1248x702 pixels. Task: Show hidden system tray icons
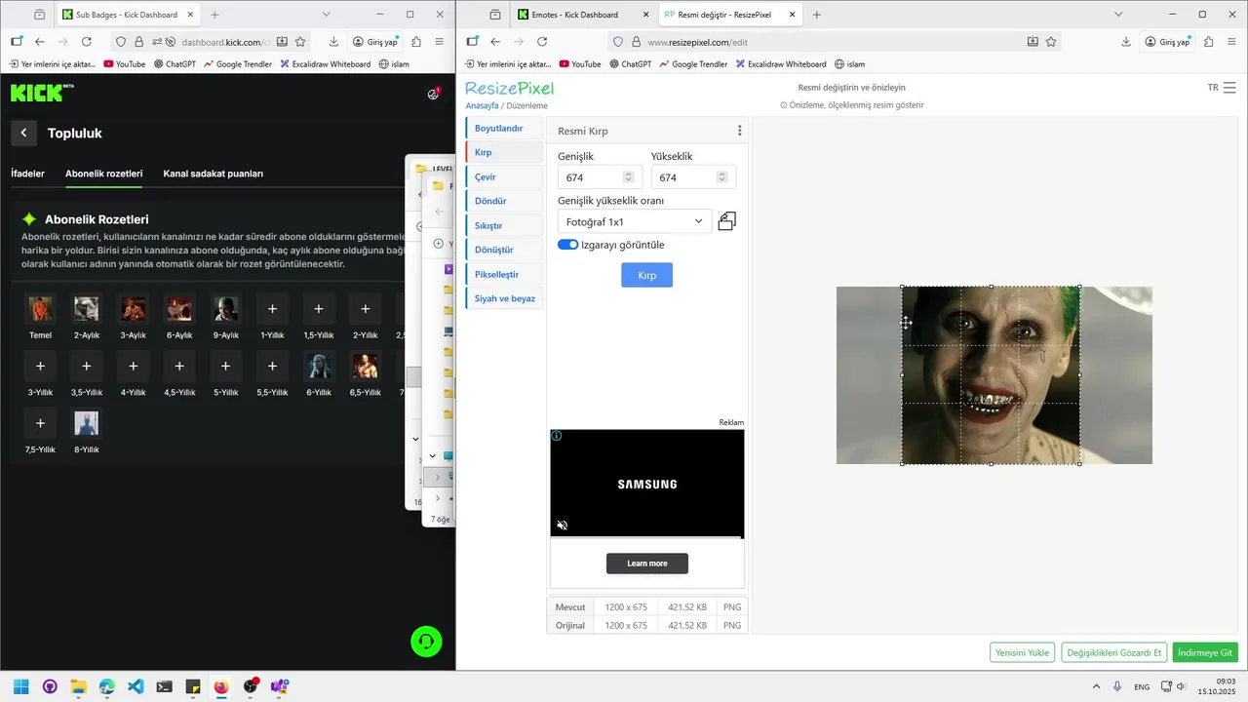1096,686
